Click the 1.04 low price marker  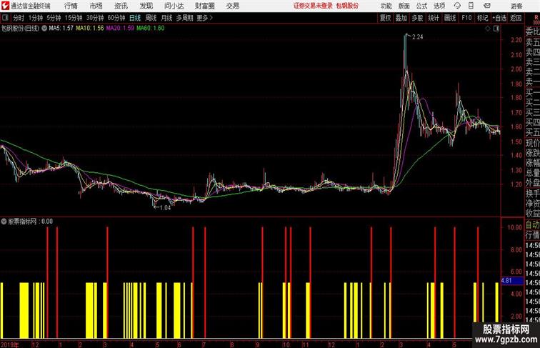pos(165,208)
